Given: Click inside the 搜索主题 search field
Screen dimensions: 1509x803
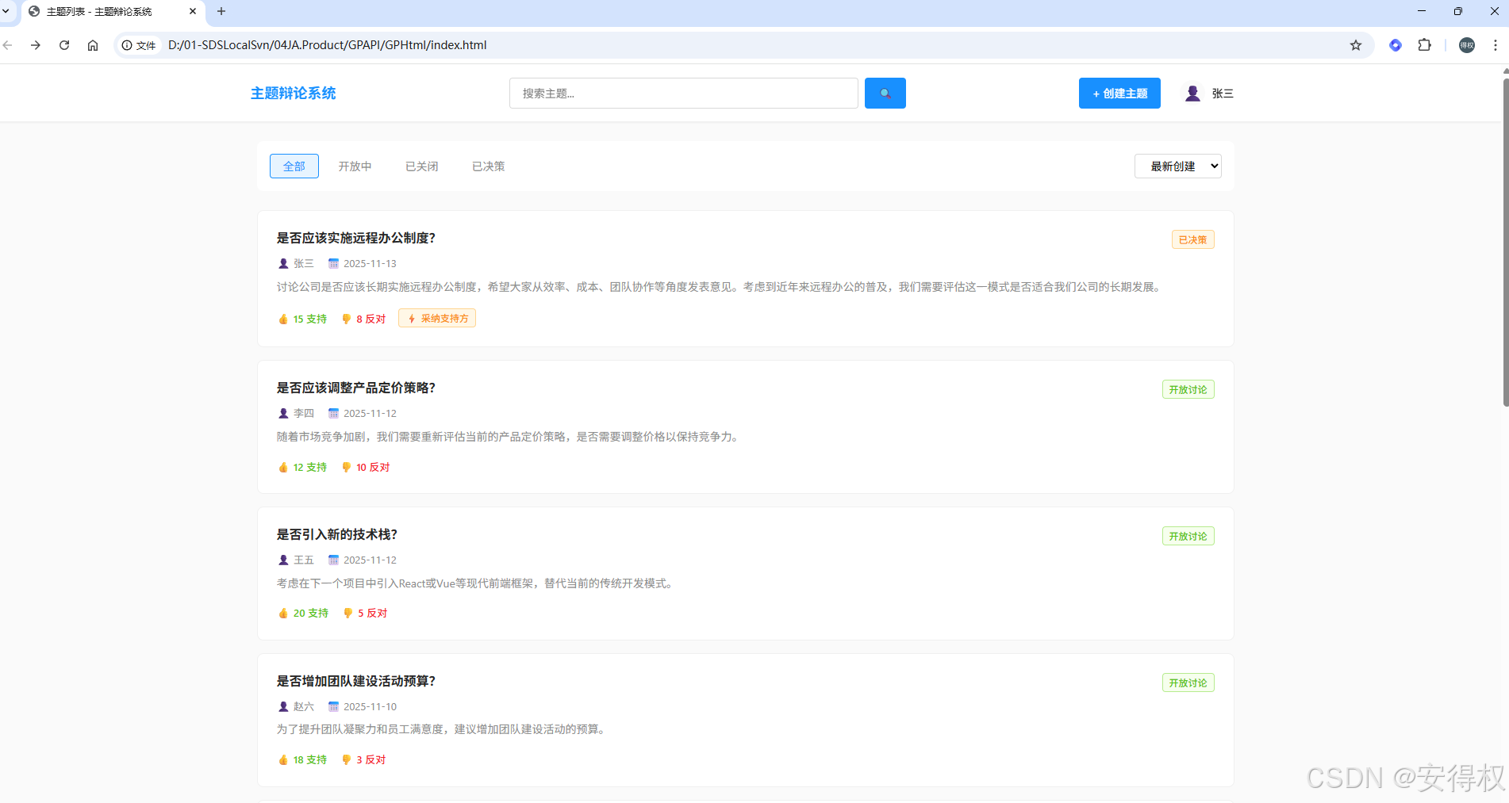Looking at the screenshot, I should (x=682, y=93).
